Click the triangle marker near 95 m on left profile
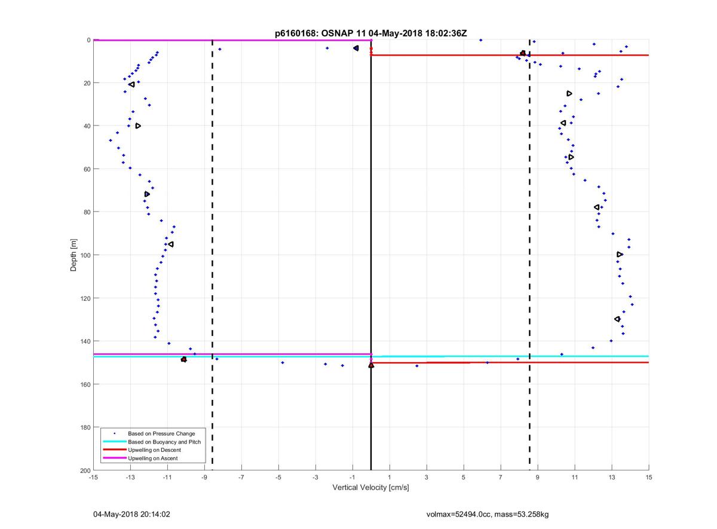Screen dimensions: 717x529 point(170,244)
